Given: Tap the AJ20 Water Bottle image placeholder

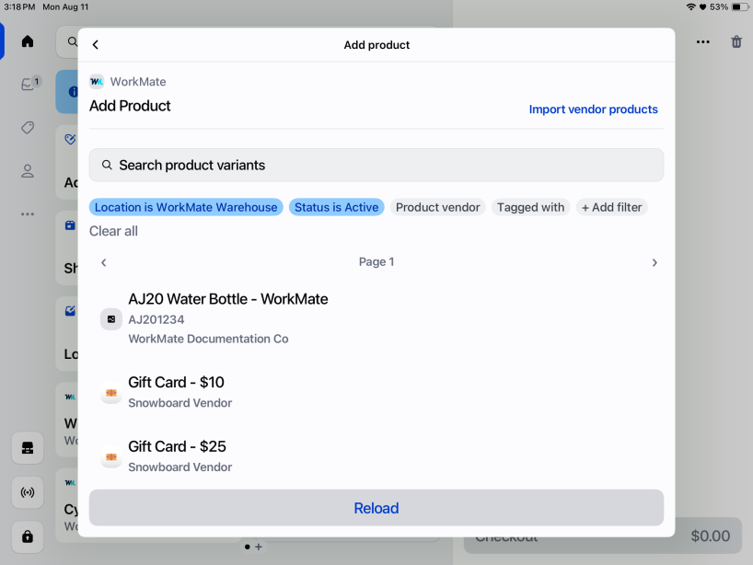Looking at the screenshot, I should click(x=111, y=319).
